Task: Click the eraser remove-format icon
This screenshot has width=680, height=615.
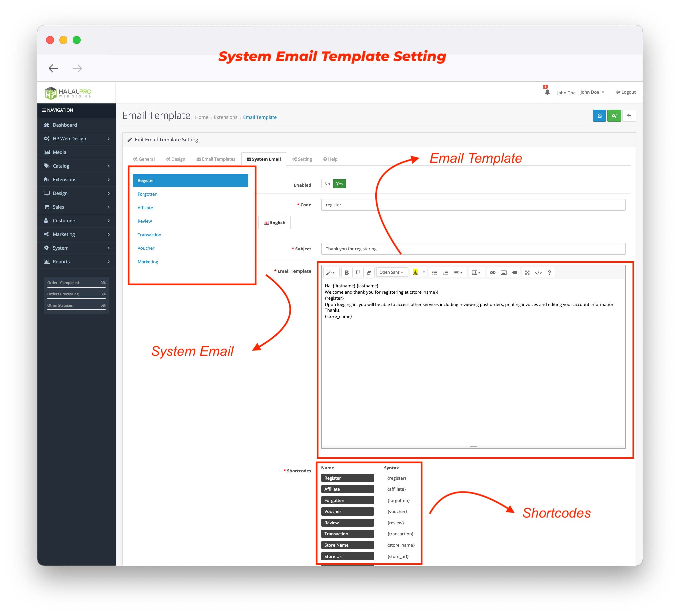Action: tap(369, 273)
